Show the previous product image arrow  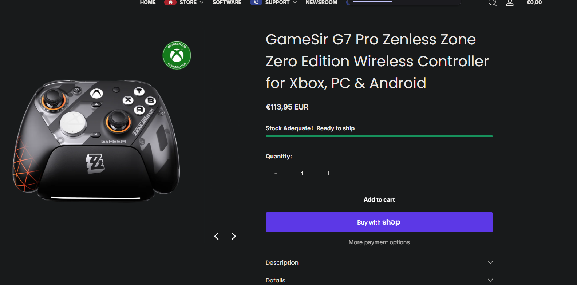(x=217, y=236)
